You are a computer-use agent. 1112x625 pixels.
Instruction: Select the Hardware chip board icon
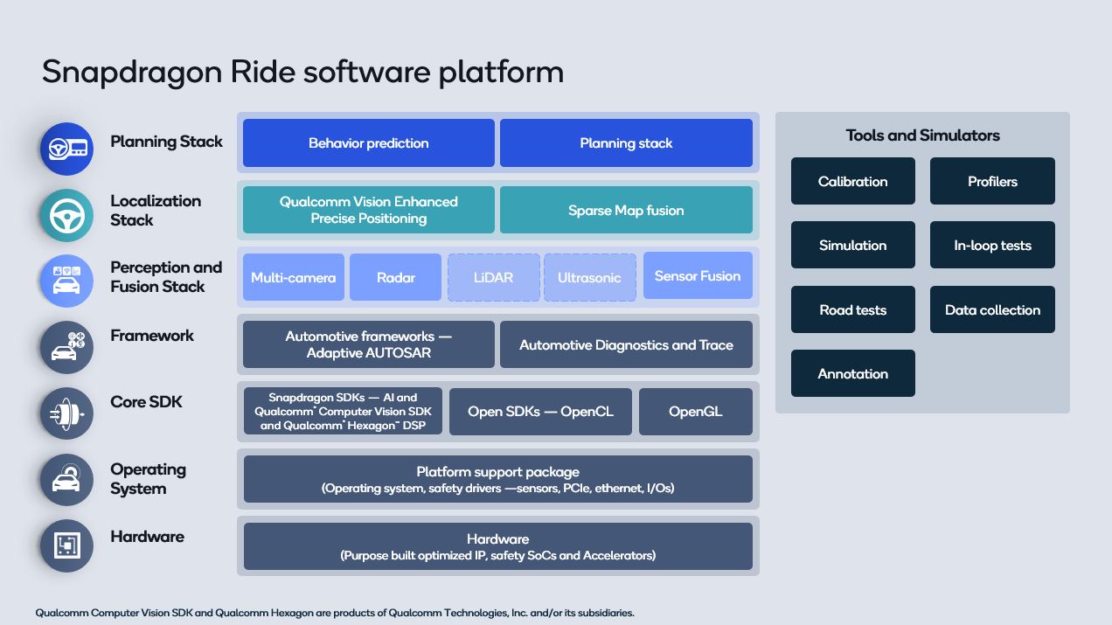(66, 545)
